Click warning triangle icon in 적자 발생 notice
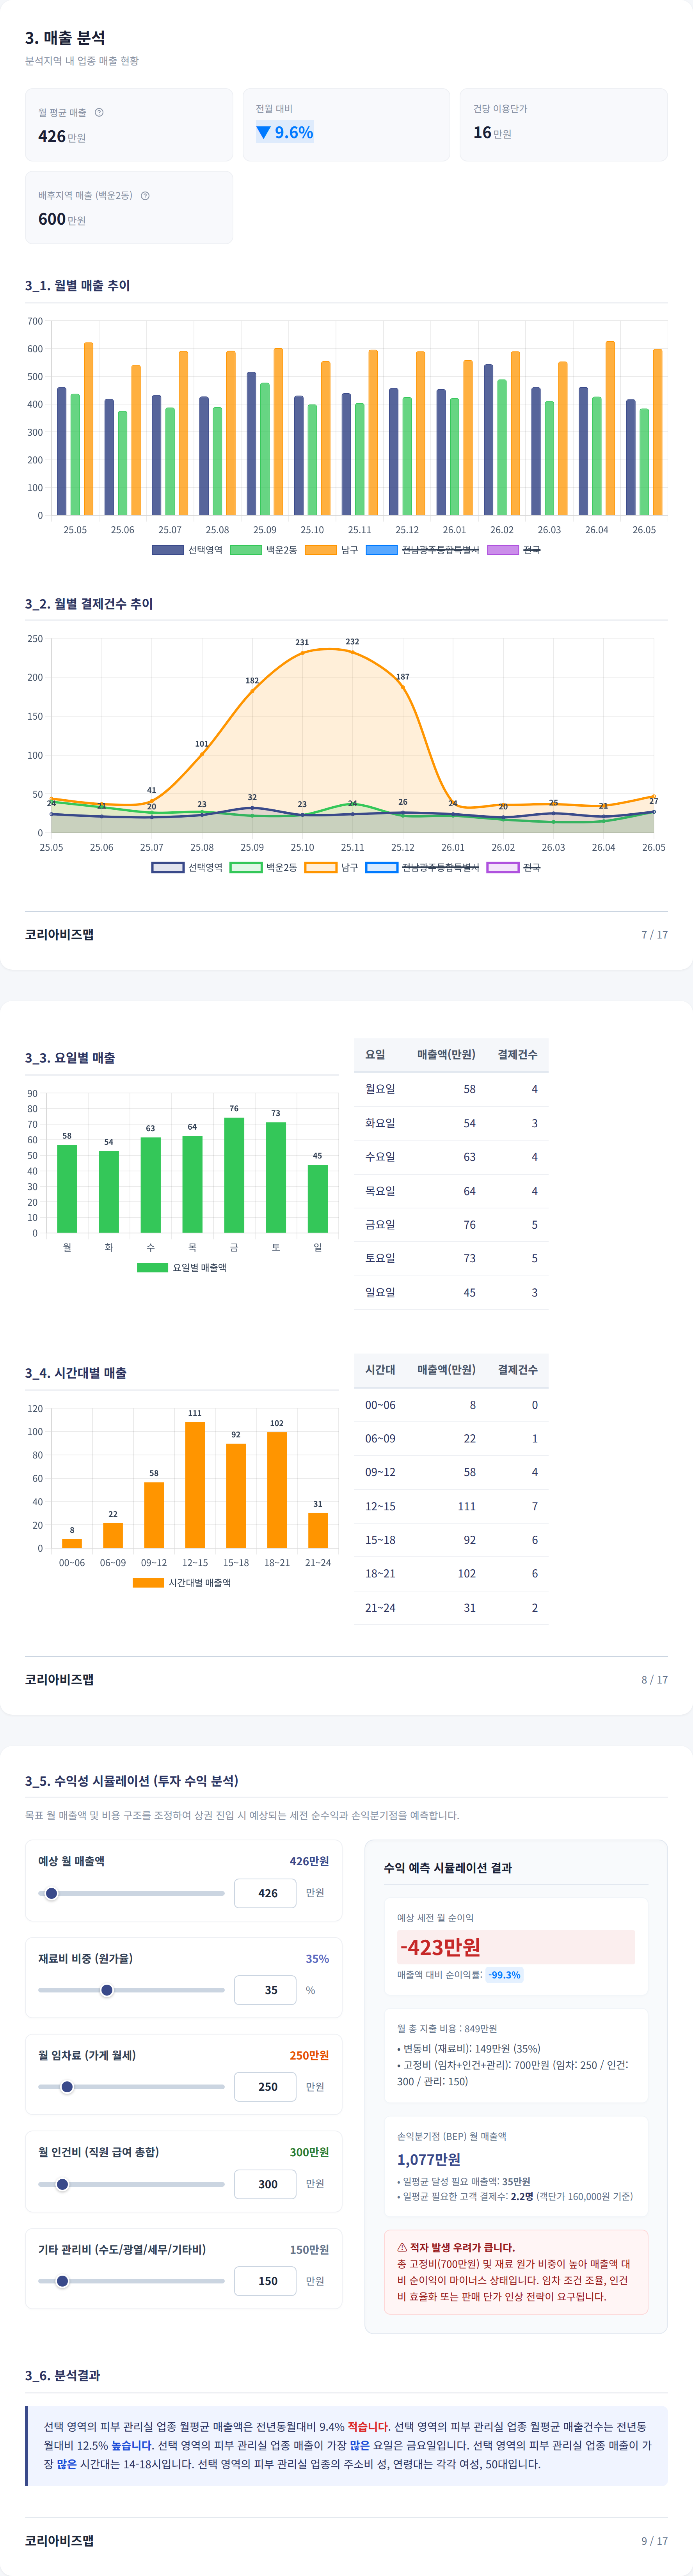 [402, 2247]
